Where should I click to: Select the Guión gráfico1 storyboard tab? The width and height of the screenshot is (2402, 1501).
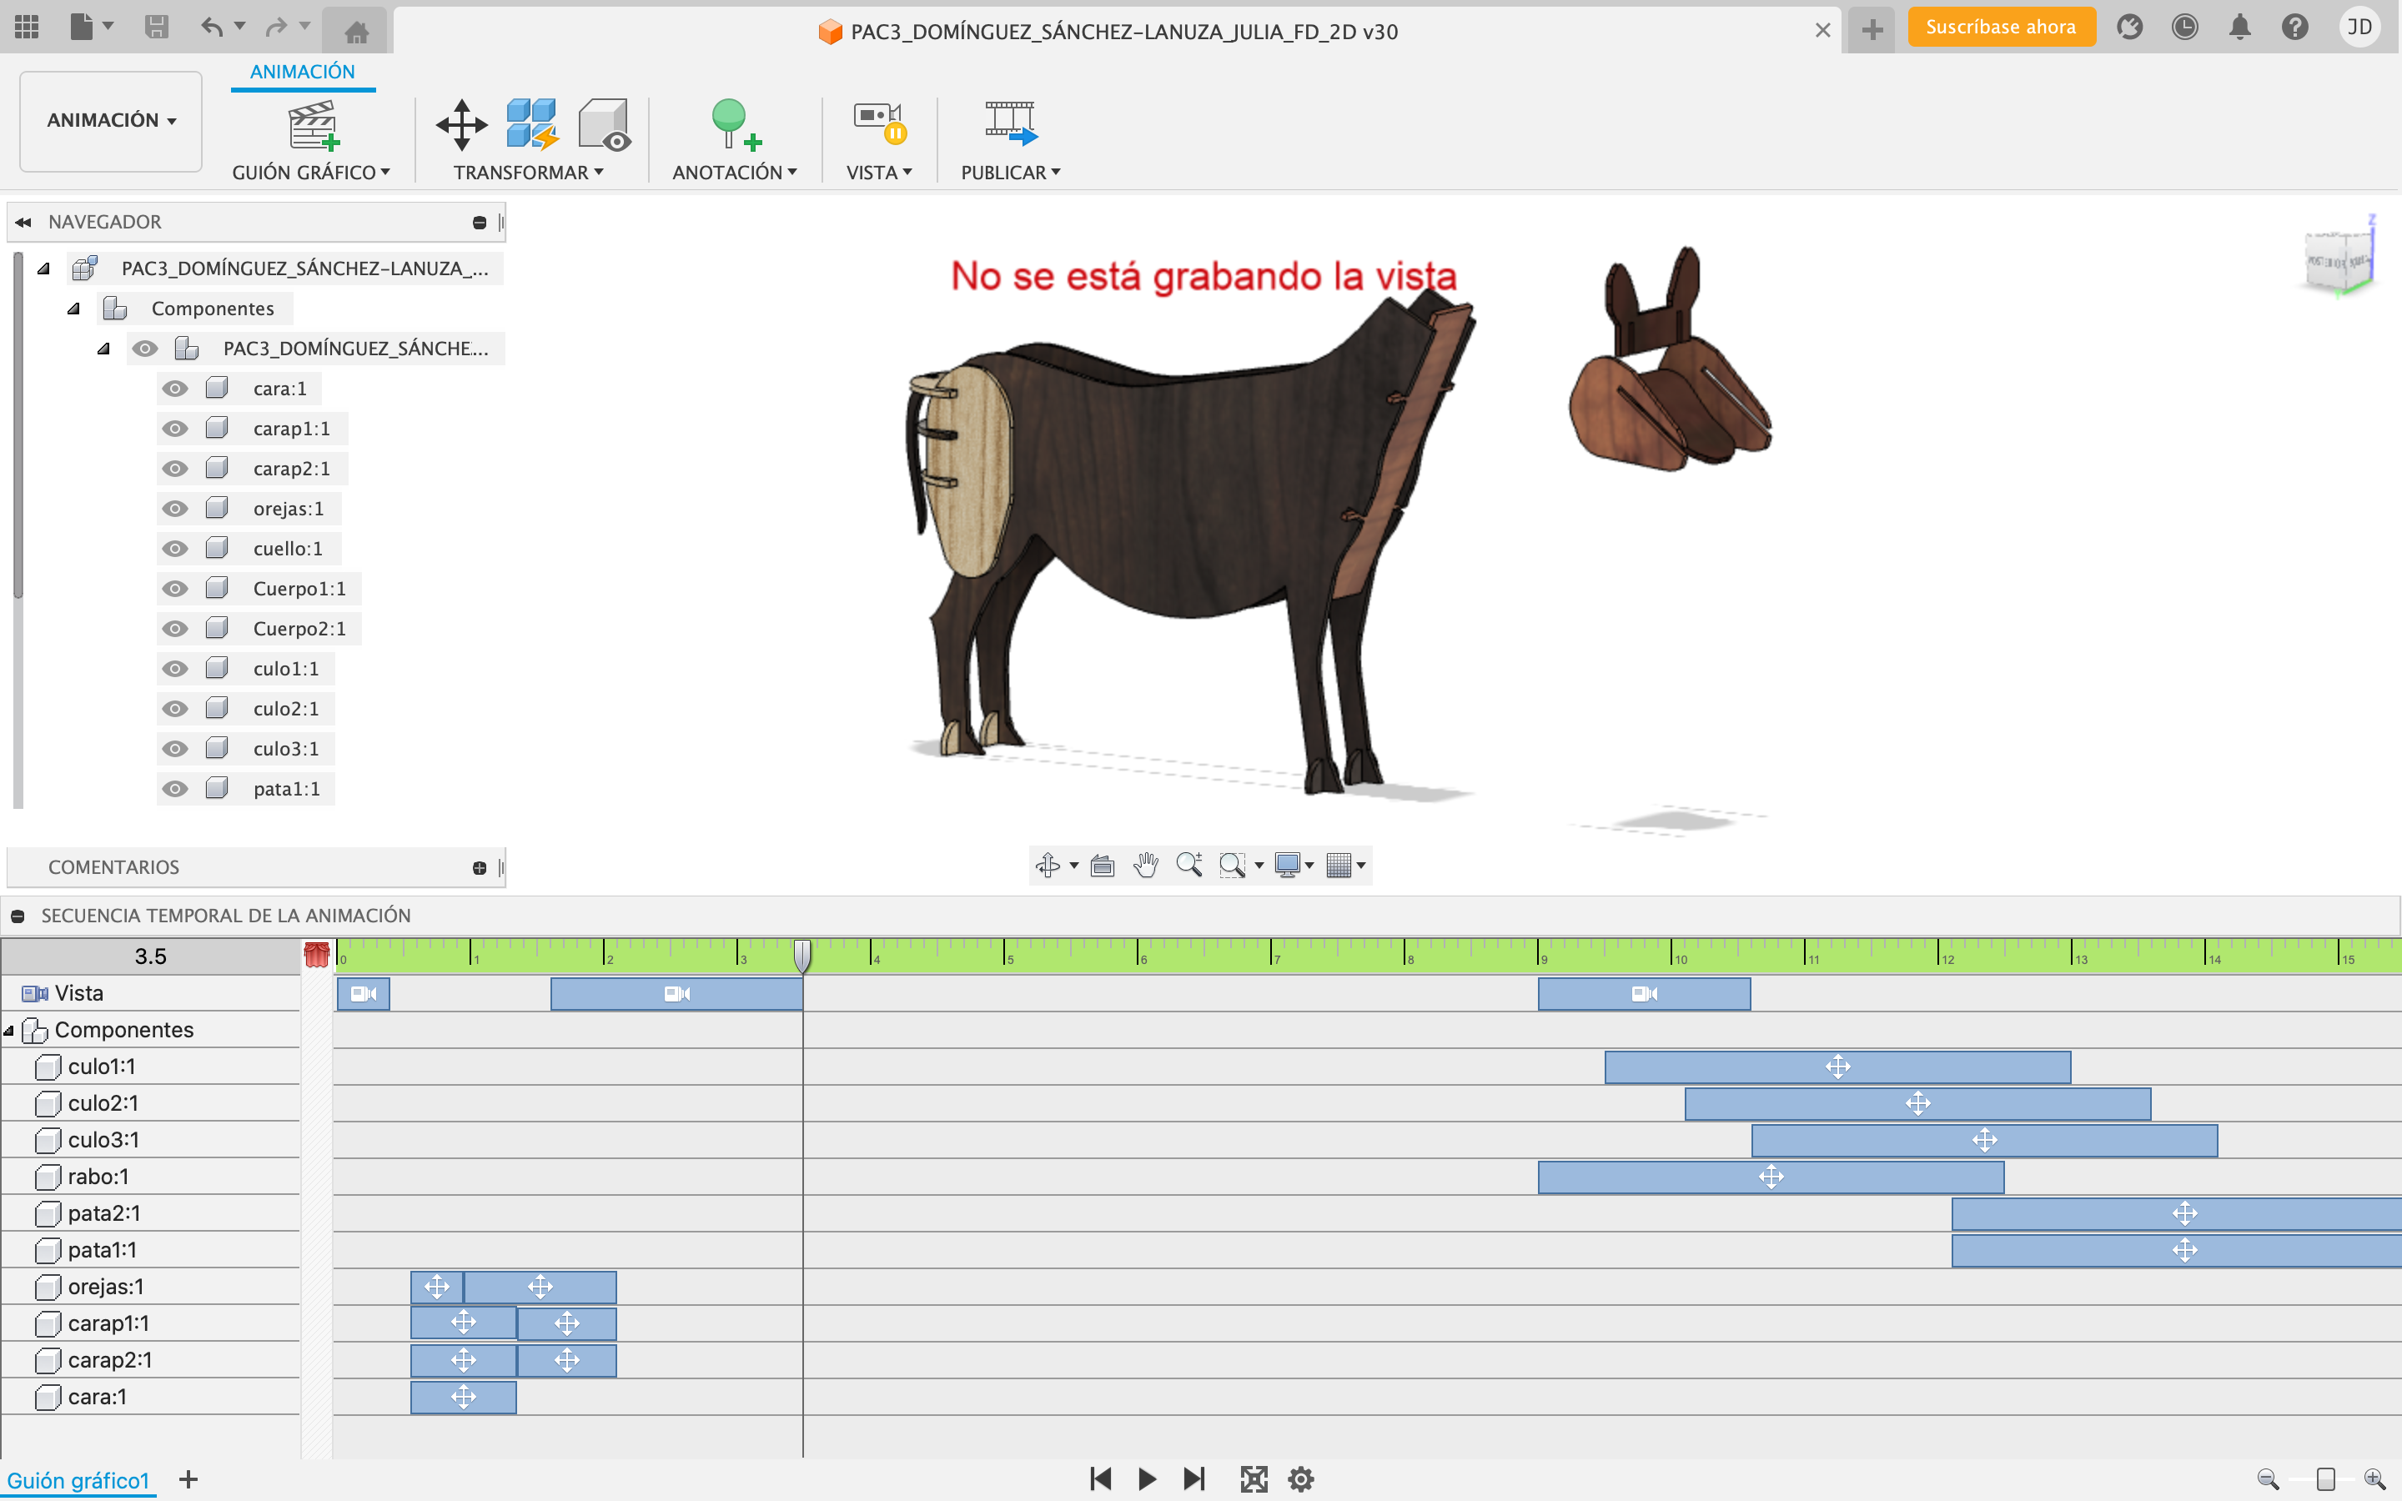coord(78,1480)
